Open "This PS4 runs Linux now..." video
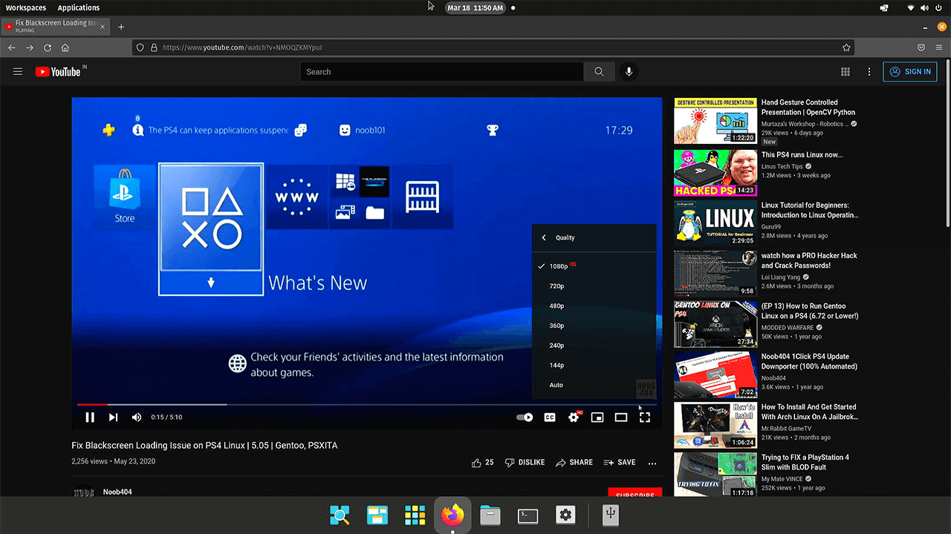This screenshot has height=534, width=951. pos(802,155)
